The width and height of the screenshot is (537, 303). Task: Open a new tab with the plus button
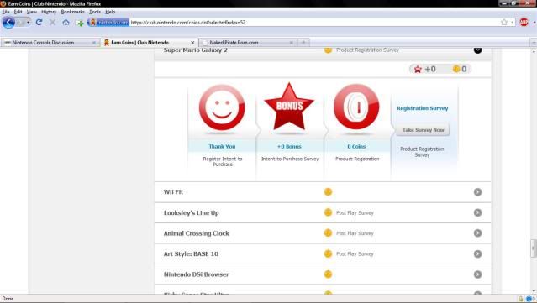pyautogui.click(x=303, y=43)
